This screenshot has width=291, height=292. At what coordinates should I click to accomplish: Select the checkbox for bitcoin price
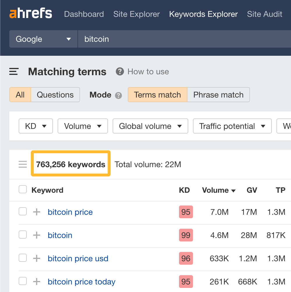click(x=22, y=211)
